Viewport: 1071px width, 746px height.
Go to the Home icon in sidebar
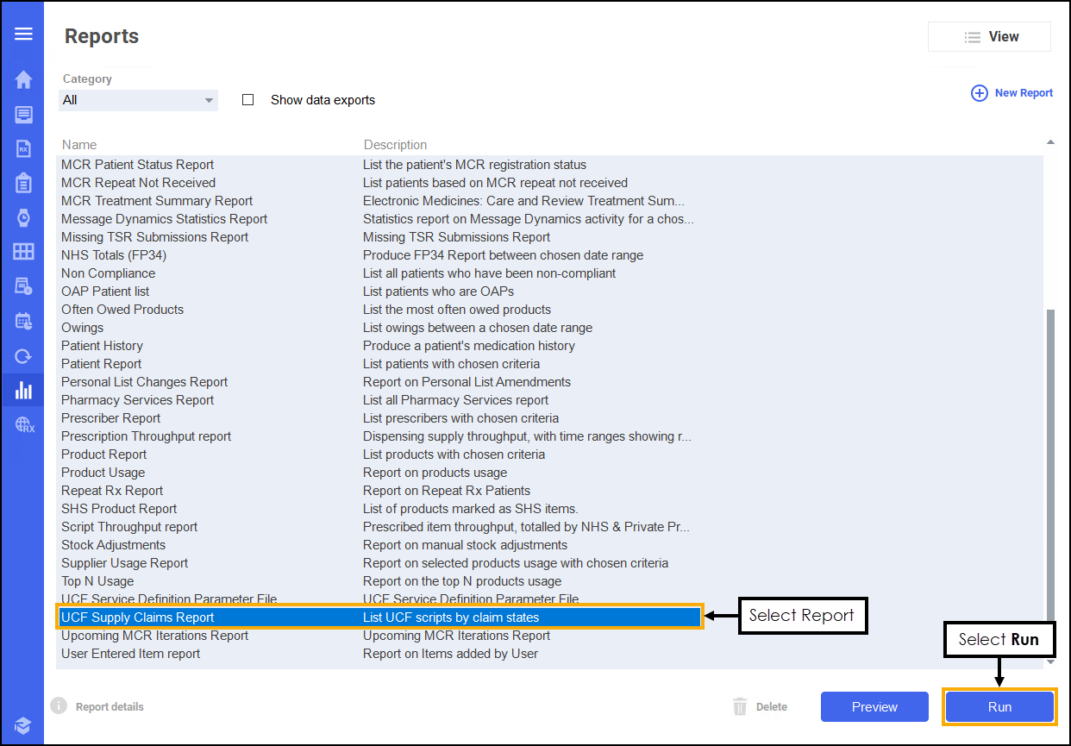[23, 80]
